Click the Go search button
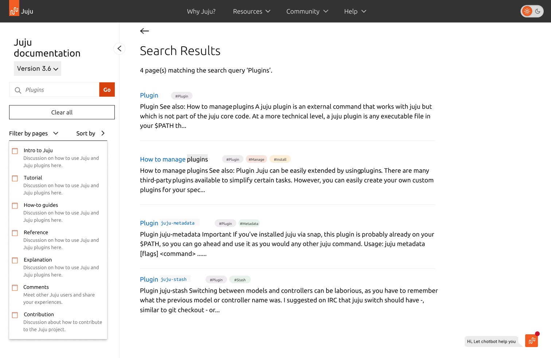 107,90
